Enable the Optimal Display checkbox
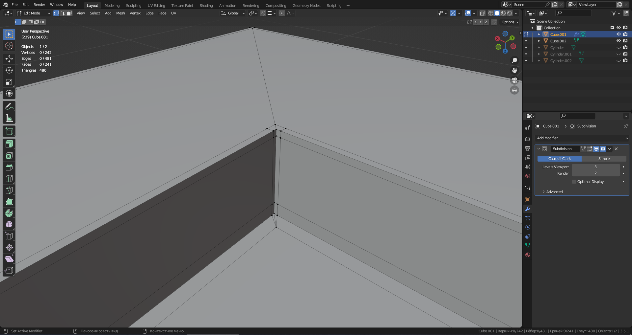The height and width of the screenshot is (335, 632). click(x=574, y=182)
